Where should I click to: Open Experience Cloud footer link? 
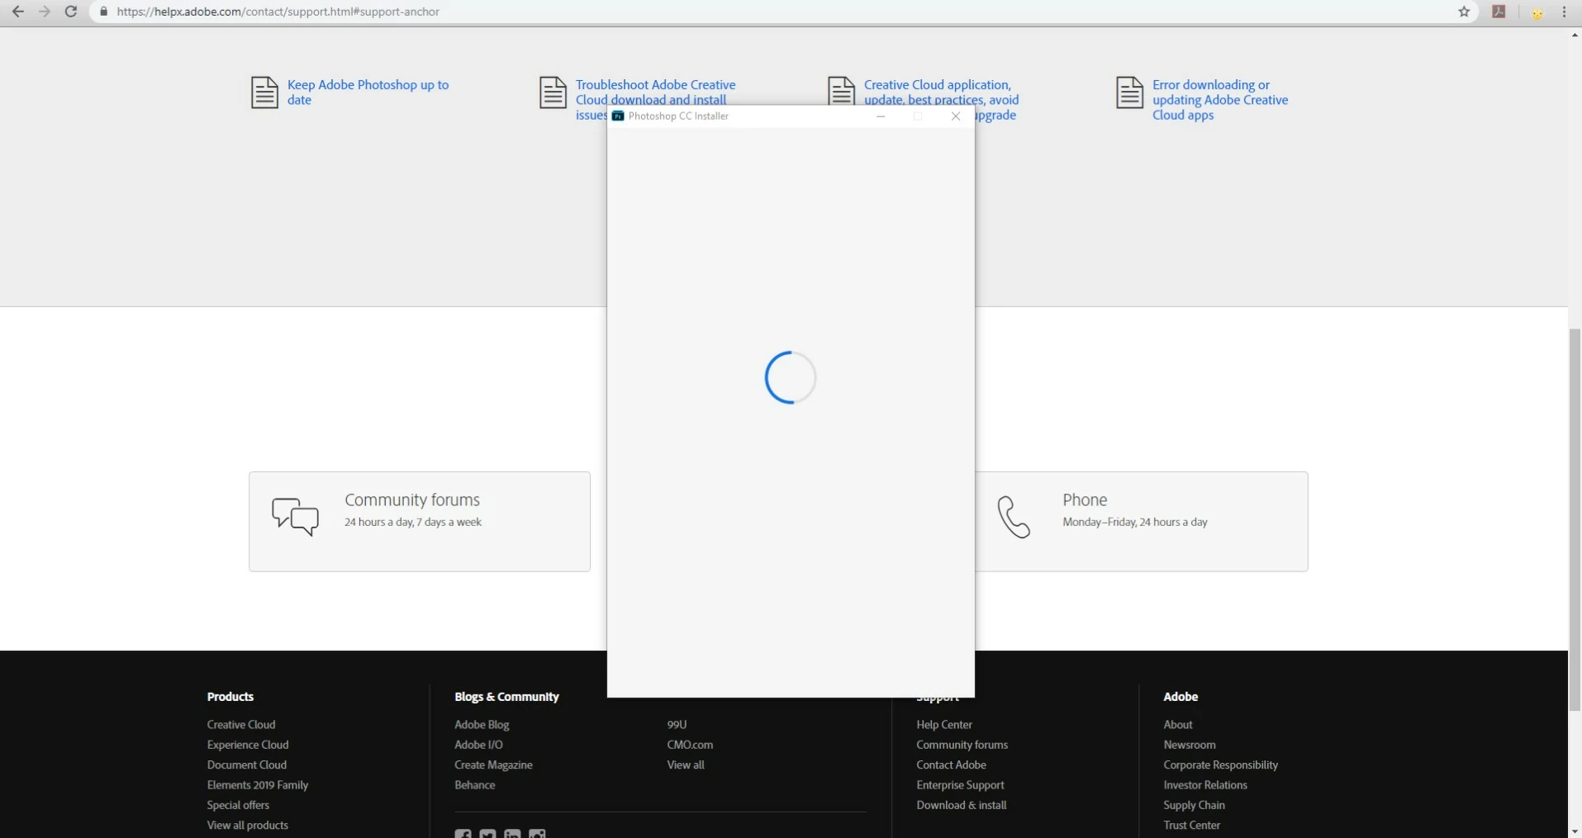(248, 745)
